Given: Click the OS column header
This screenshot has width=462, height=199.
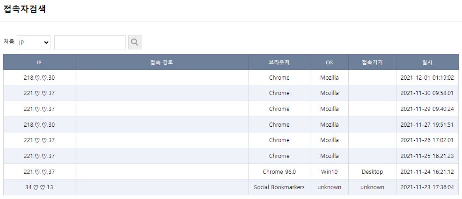Looking at the screenshot, I should [329, 62].
